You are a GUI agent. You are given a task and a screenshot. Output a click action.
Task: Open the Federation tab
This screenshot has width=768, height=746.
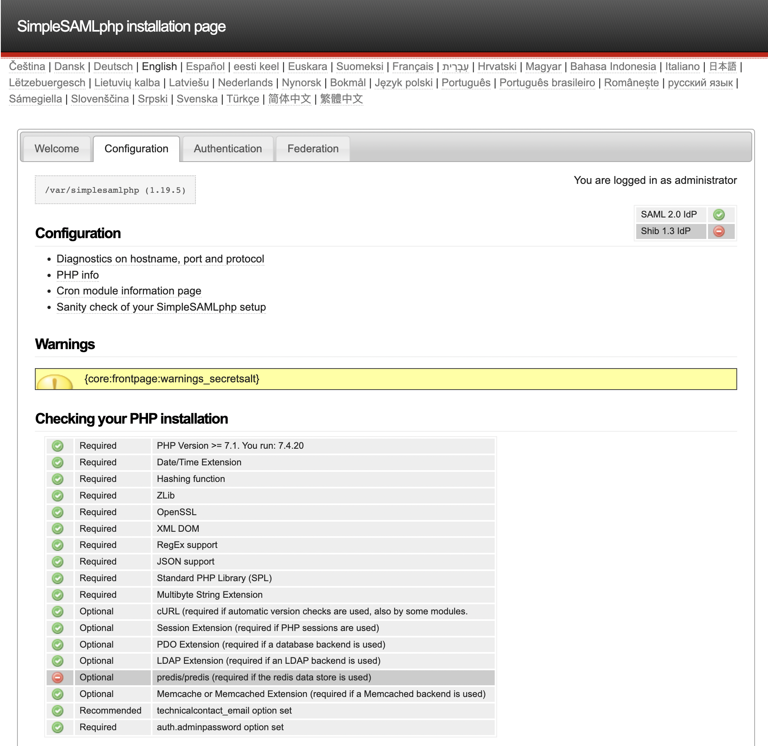click(x=313, y=149)
